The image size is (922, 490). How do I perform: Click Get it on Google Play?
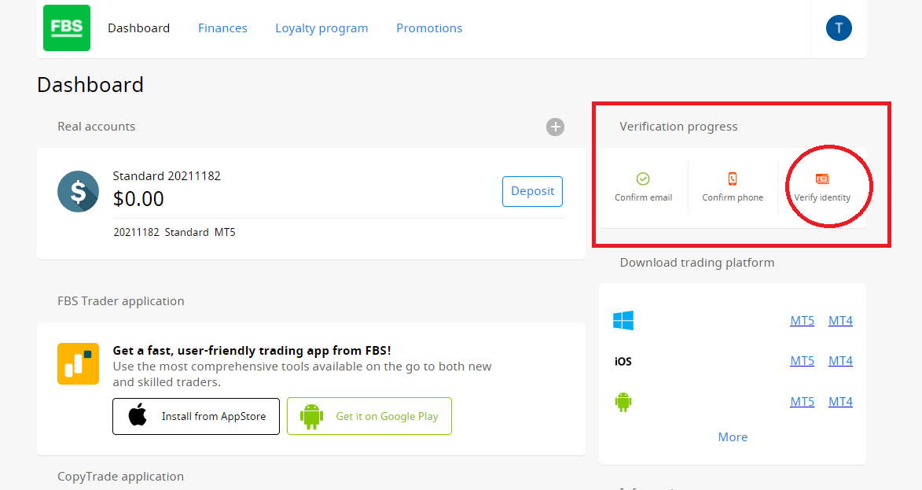tap(369, 416)
